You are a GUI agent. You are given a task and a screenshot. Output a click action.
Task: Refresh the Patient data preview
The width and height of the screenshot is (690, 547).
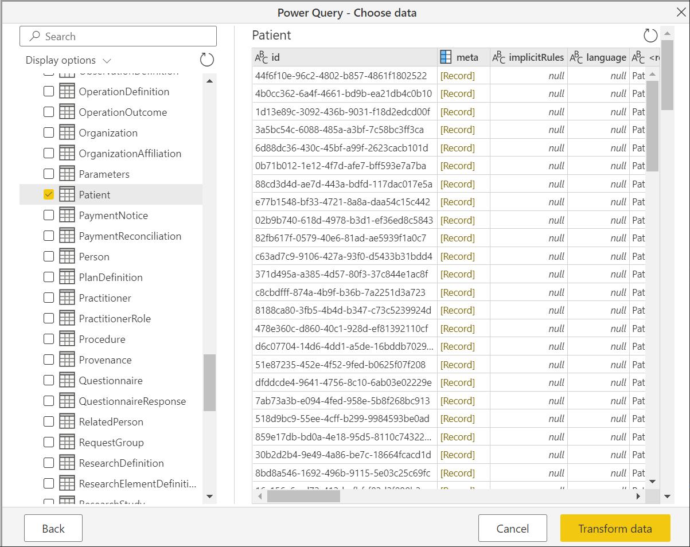[x=650, y=36]
